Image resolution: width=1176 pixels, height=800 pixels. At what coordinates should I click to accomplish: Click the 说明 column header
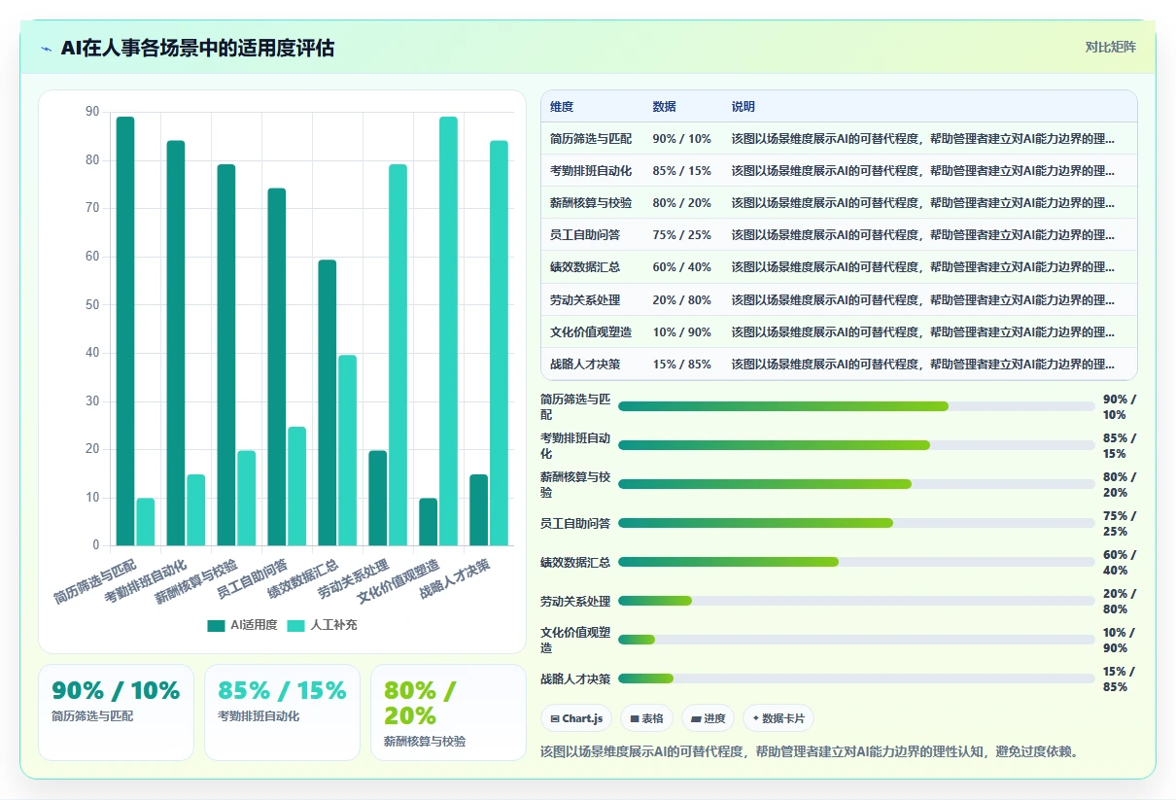[744, 107]
